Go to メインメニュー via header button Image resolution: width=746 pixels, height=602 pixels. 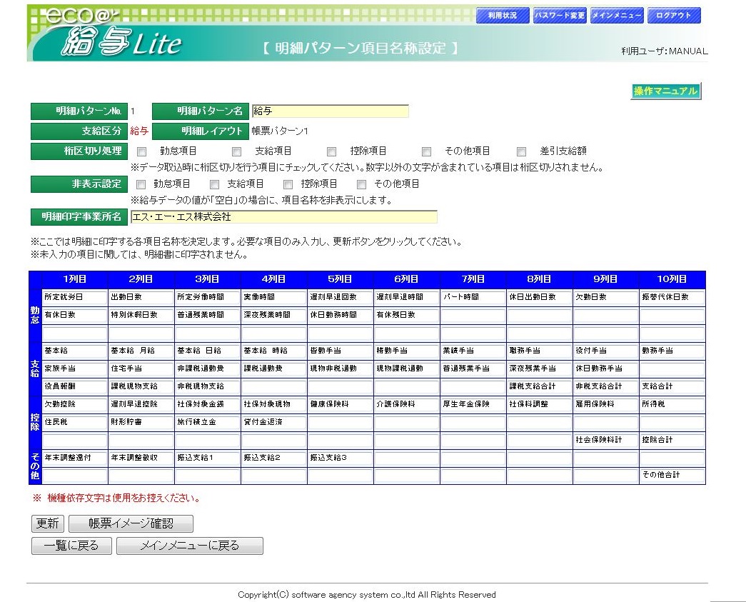click(617, 16)
